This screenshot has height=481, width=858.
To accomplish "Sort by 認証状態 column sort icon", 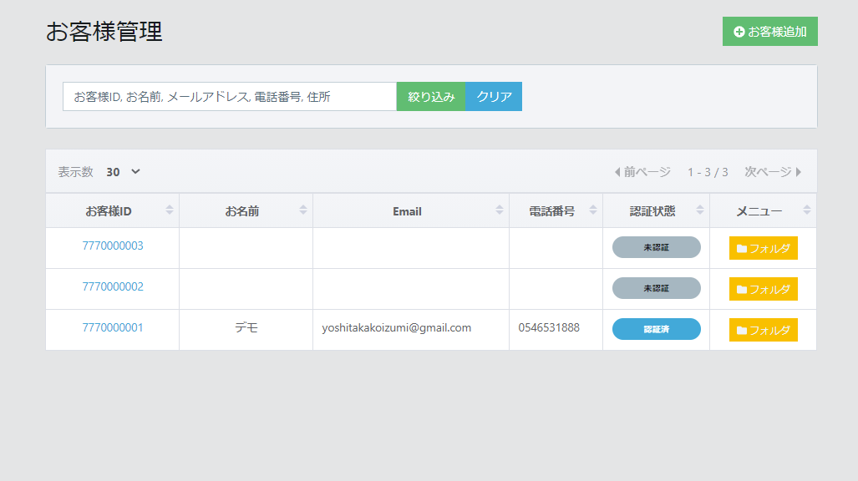I will [700, 210].
